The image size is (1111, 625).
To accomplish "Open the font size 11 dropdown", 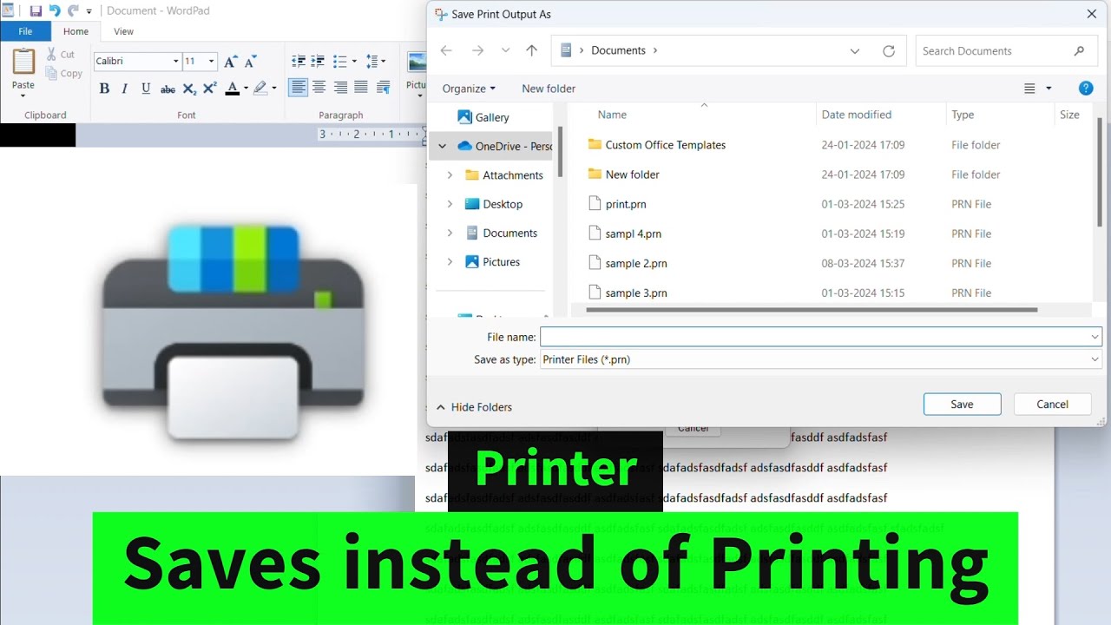I will pyautogui.click(x=211, y=62).
